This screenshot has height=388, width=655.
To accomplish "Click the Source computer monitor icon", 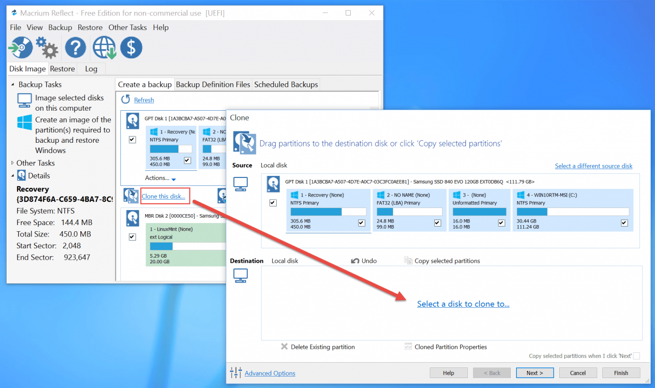I will [240, 183].
